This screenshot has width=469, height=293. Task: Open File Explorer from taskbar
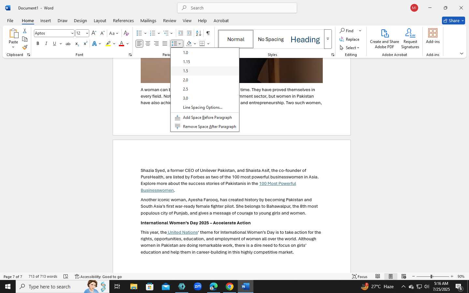pyautogui.click(x=134, y=286)
